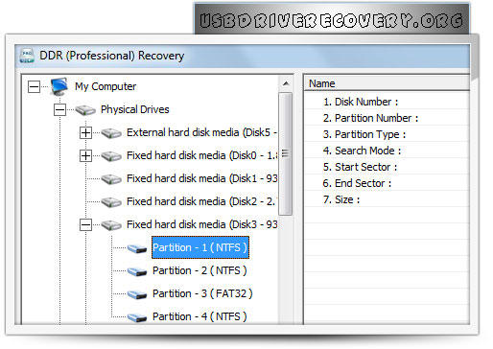The height and width of the screenshot is (349, 493).
Task: Select Partition - 1 ( NTFS )
Action: tap(200, 247)
